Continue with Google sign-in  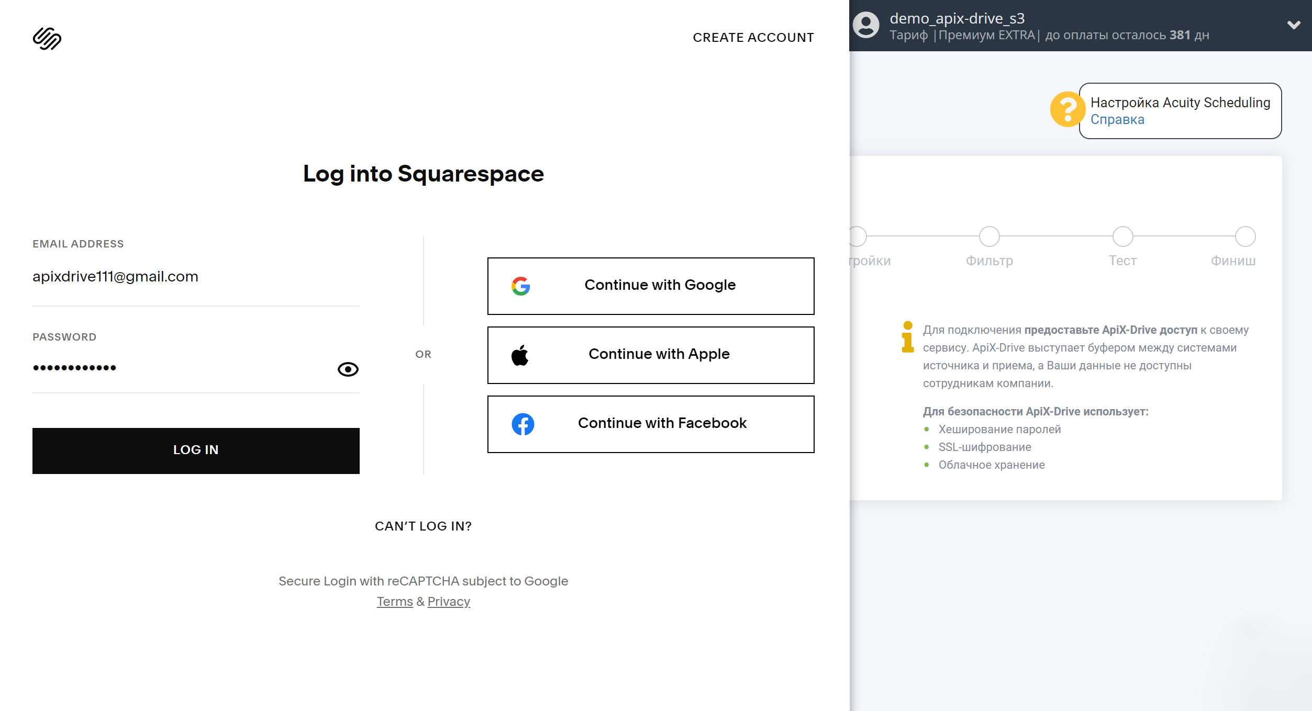click(651, 286)
